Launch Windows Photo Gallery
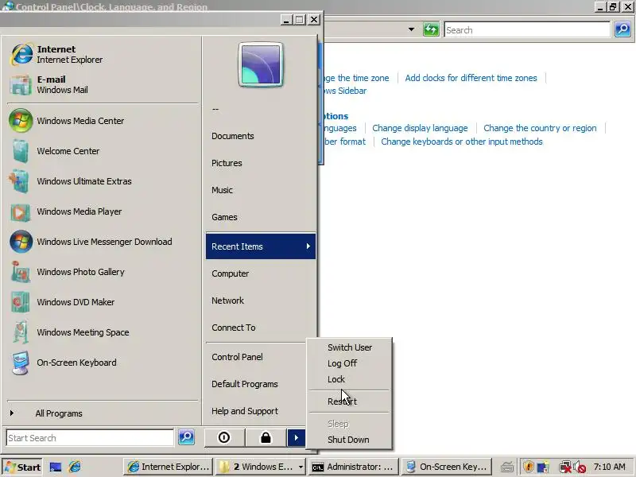This screenshot has width=636, height=477. click(x=103, y=272)
